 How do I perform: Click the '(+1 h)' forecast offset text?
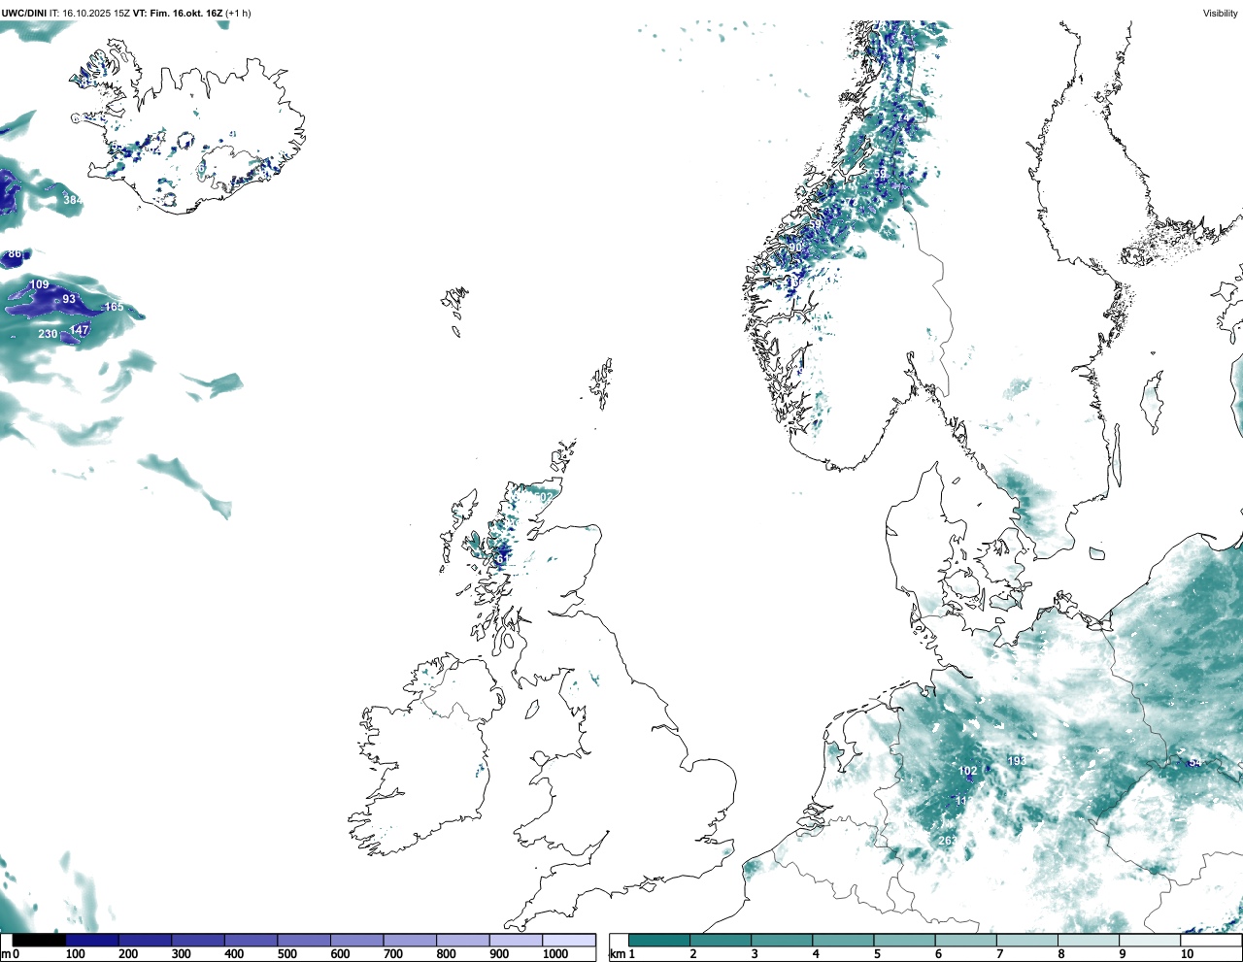click(239, 13)
